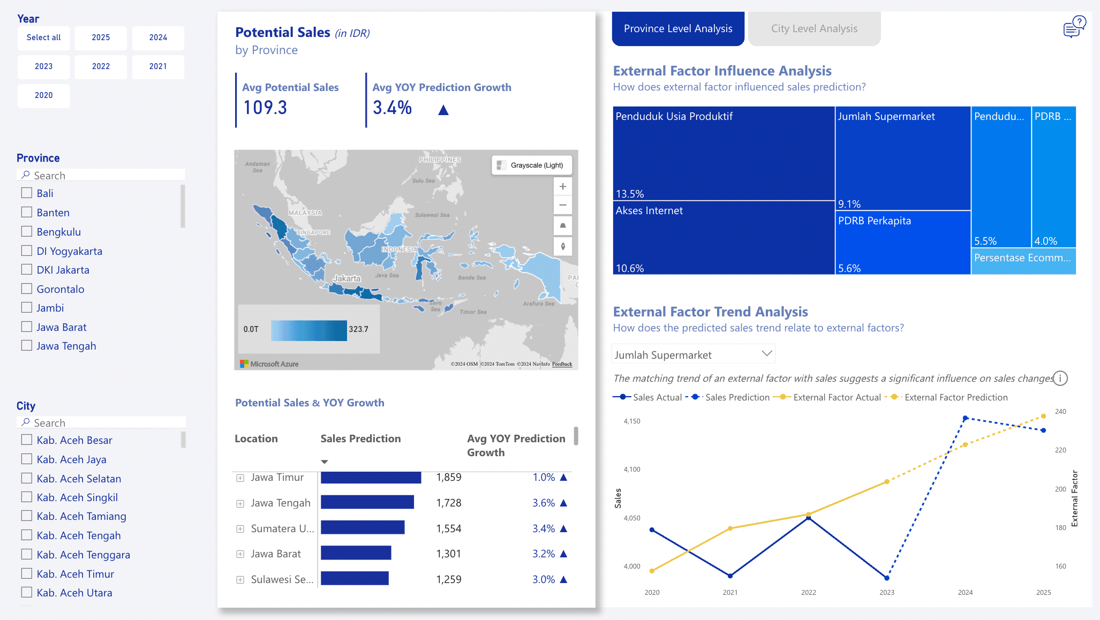Open the Feedback link on the map
This screenshot has height=620, width=1100.
(x=561, y=364)
